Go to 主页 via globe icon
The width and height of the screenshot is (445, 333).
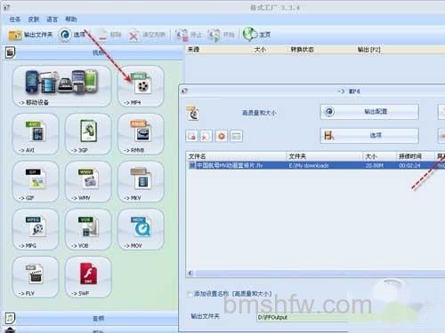[x=257, y=35]
